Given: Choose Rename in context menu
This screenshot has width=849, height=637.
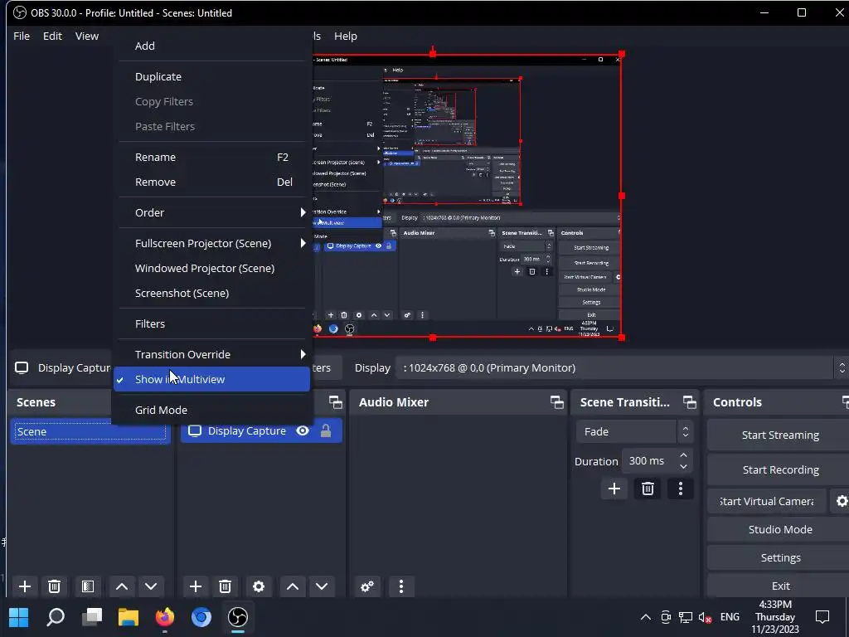Looking at the screenshot, I should 213,157.
